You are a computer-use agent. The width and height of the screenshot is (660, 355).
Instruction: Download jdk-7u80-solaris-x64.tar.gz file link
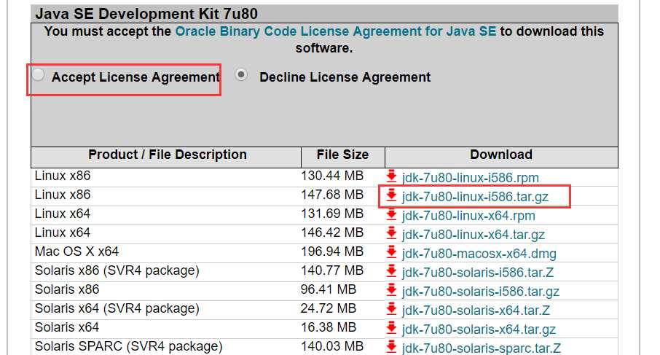point(479,329)
